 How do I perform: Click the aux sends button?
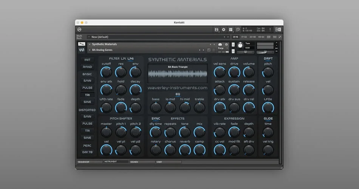coord(275,37)
